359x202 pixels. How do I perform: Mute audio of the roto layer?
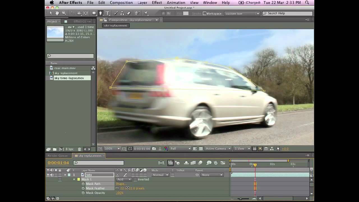point(52,175)
